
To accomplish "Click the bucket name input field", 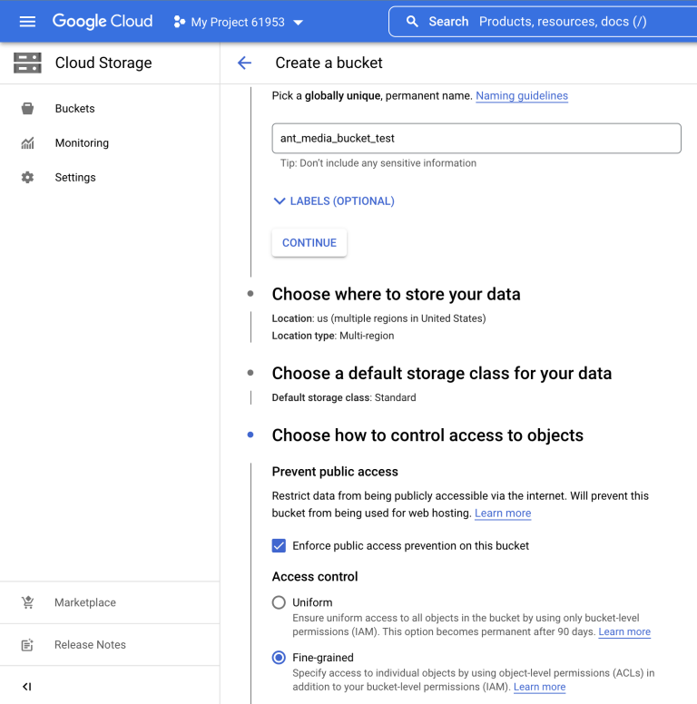I will tap(476, 138).
